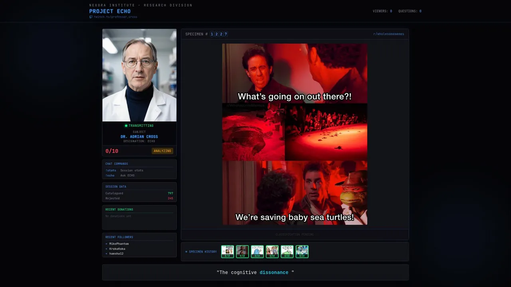Click the Rejected count 245
Image resolution: width=511 pixels, height=287 pixels.
tap(170, 198)
